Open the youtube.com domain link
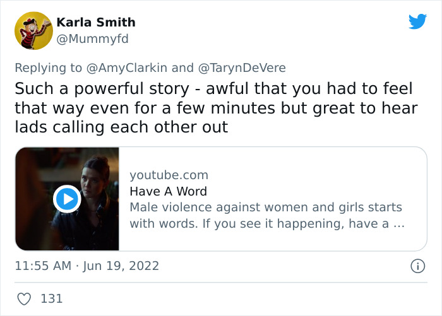The image size is (442, 316). 169,175
